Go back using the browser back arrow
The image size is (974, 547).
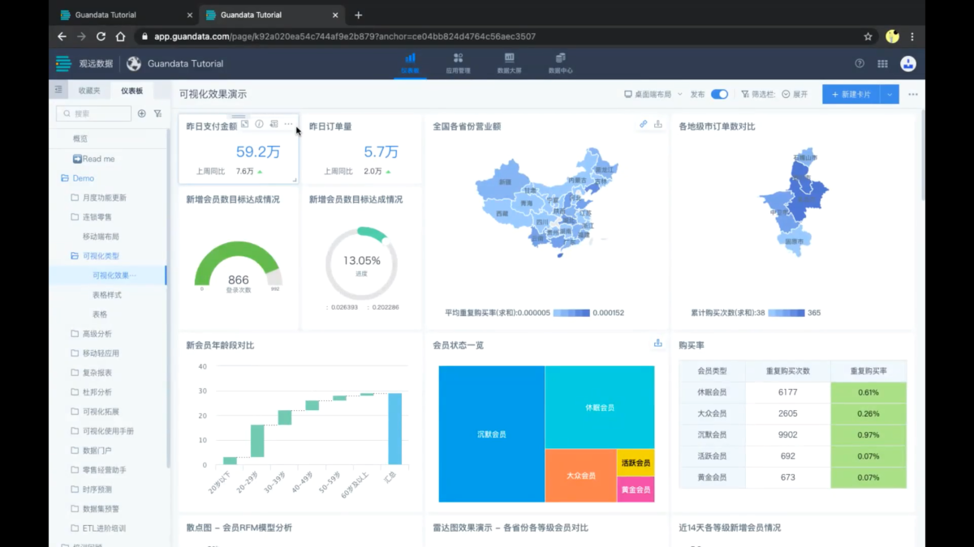tap(62, 36)
